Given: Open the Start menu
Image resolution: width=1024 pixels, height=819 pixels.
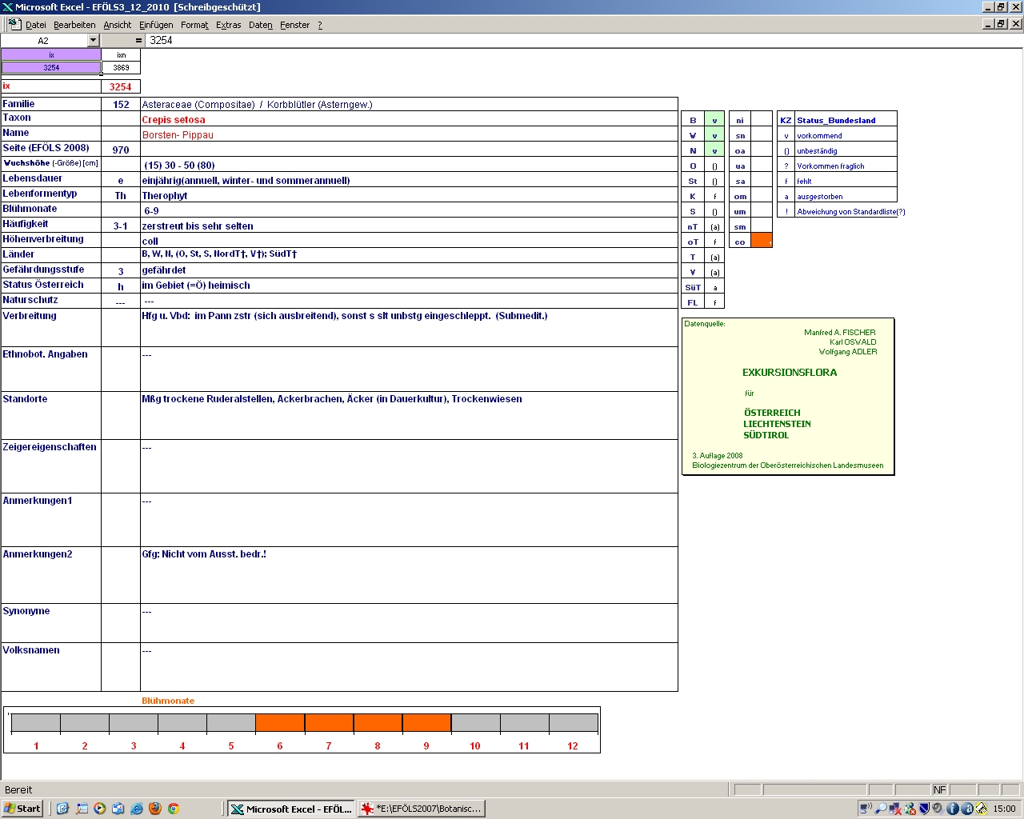Looking at the screenshot, I should pyautogui.click(x=22, y=809).
